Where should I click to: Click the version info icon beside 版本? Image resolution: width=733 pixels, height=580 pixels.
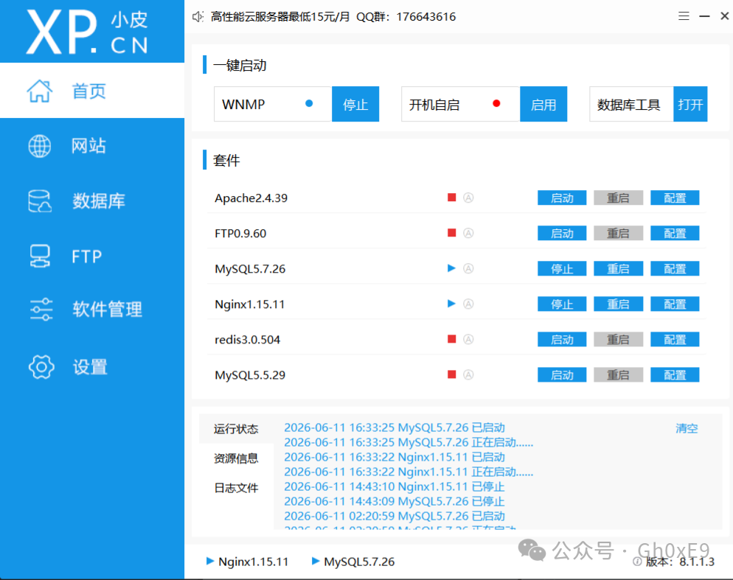(x=636, y=562)
